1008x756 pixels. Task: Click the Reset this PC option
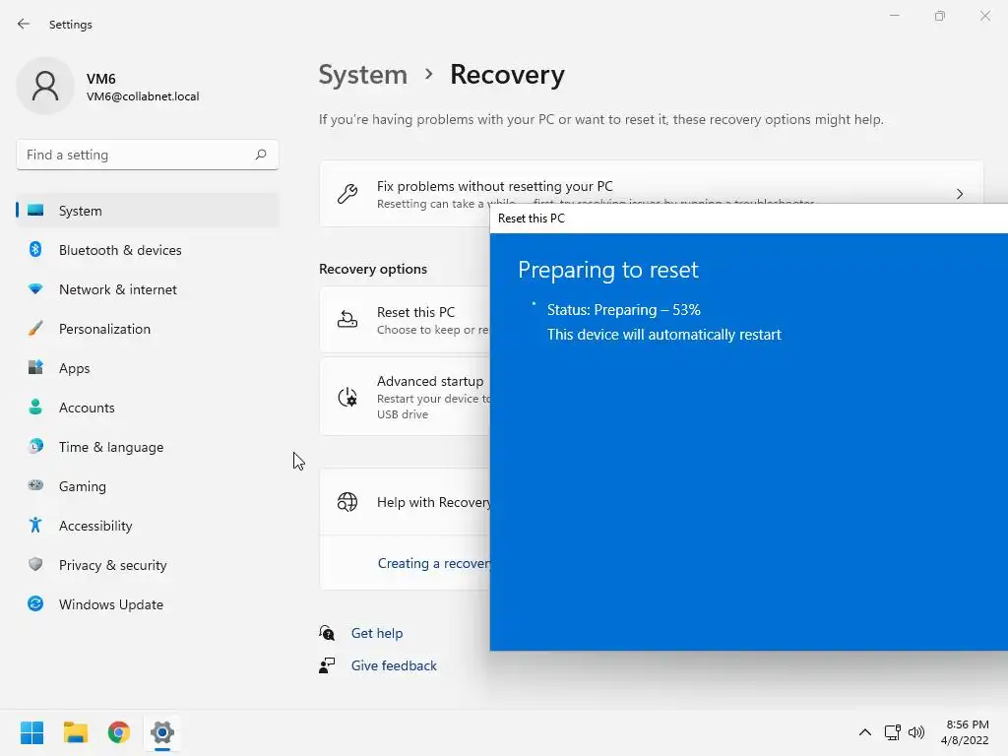click(x=405, y=320)
